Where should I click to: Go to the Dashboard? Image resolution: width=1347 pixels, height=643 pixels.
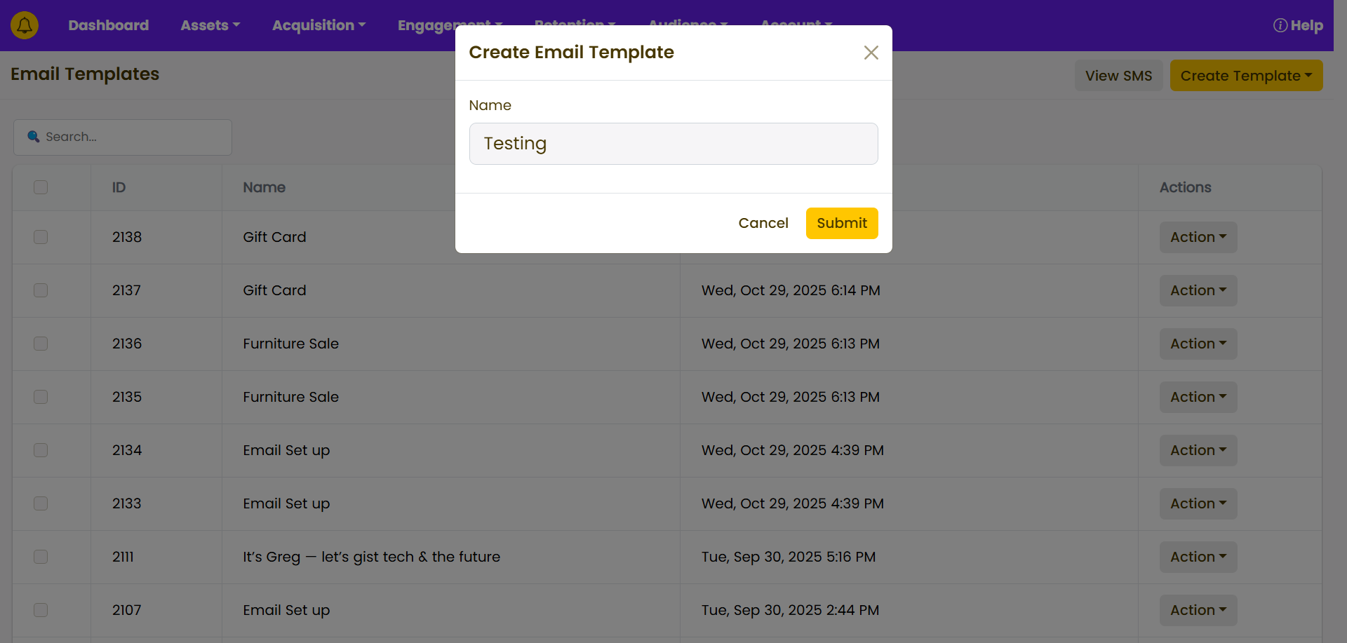pyautogui.click(x=108, y=25)
